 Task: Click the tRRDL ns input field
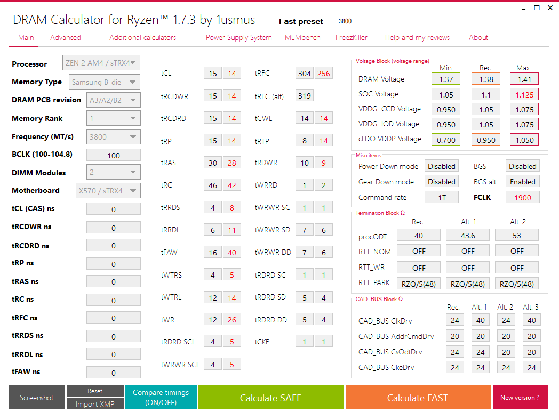(114, 354)
